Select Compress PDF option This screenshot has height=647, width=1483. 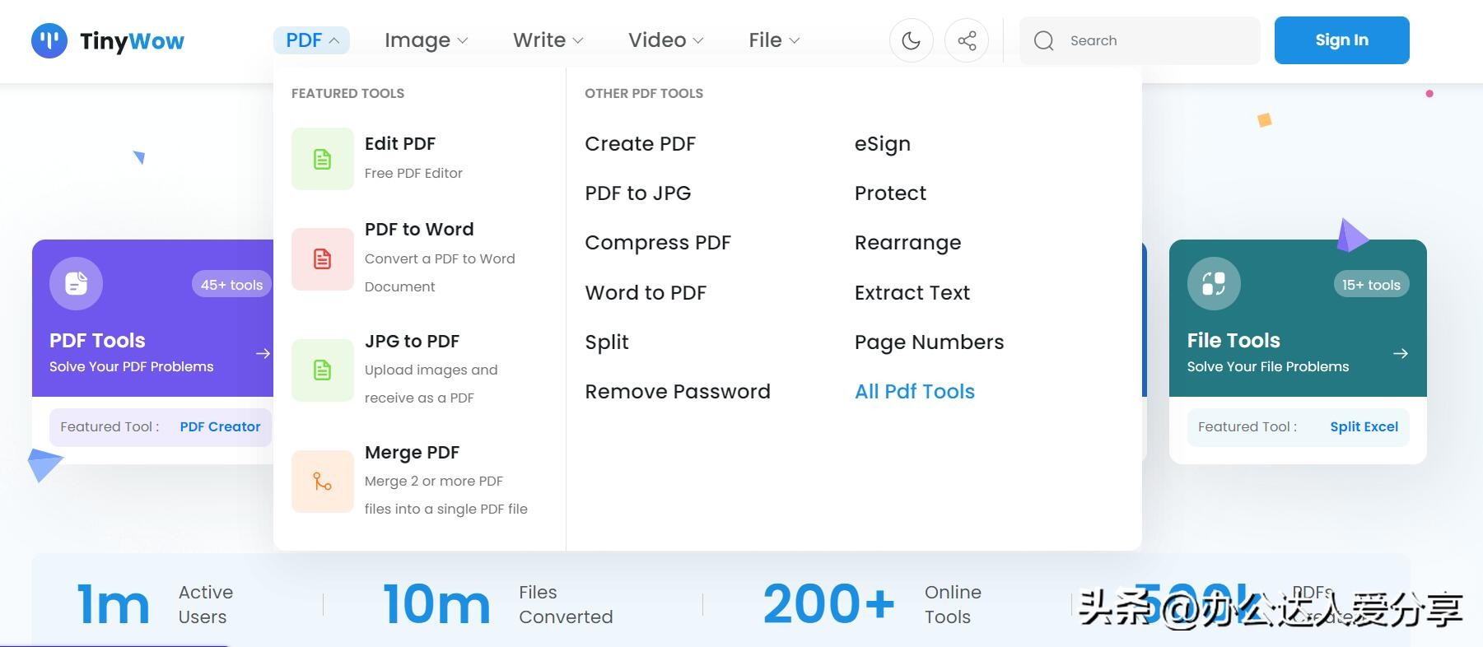click(658, 243)
